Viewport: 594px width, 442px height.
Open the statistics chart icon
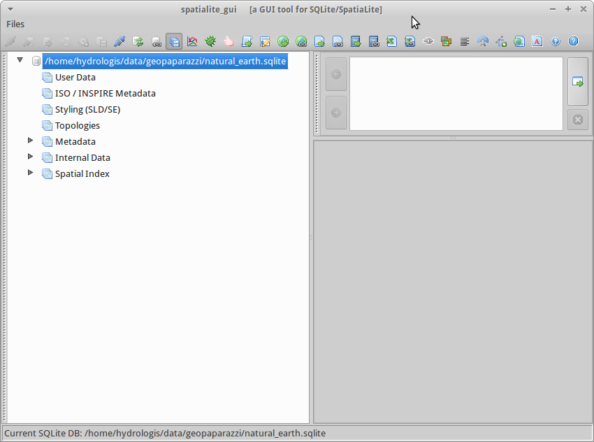(x=192, y=41)
